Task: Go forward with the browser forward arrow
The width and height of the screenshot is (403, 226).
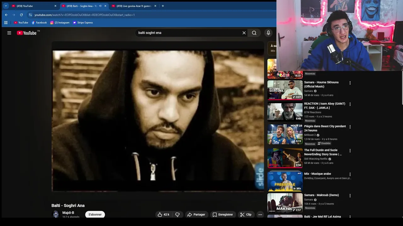Action: 14,15
